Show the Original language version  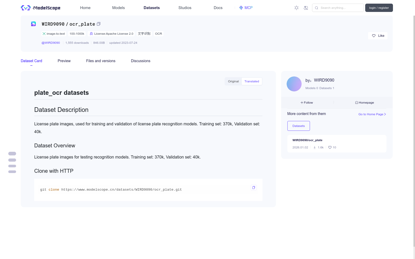[233, 81]
